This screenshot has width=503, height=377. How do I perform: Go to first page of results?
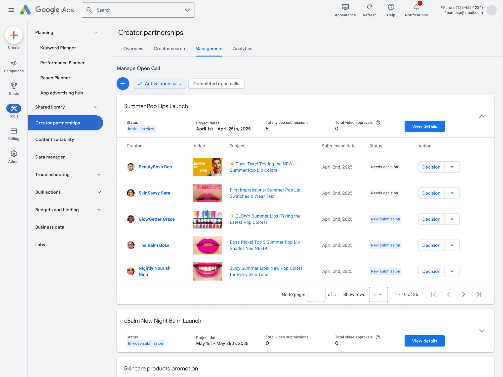tap(433, 294)
